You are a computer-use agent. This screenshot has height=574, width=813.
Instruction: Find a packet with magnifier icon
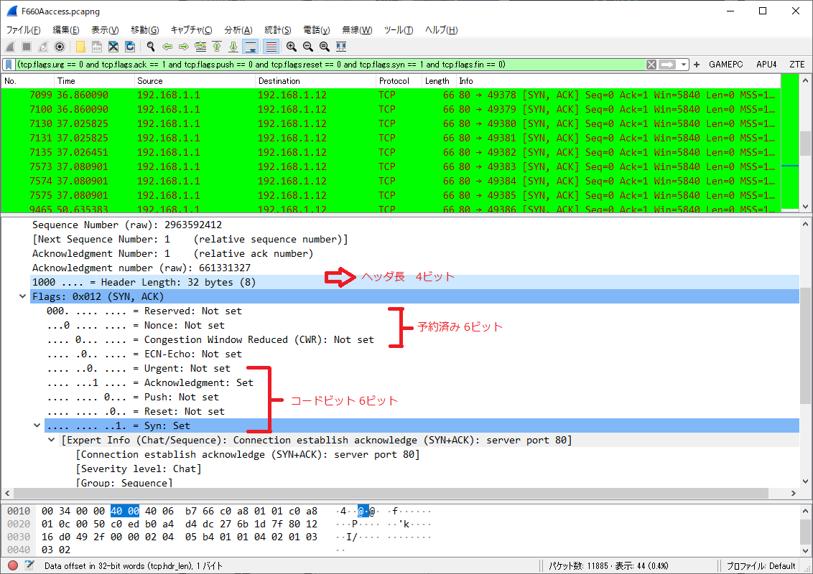point(151,47)
